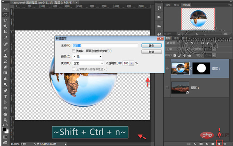Select the Ellipse shape tool

tap(5, 108)
